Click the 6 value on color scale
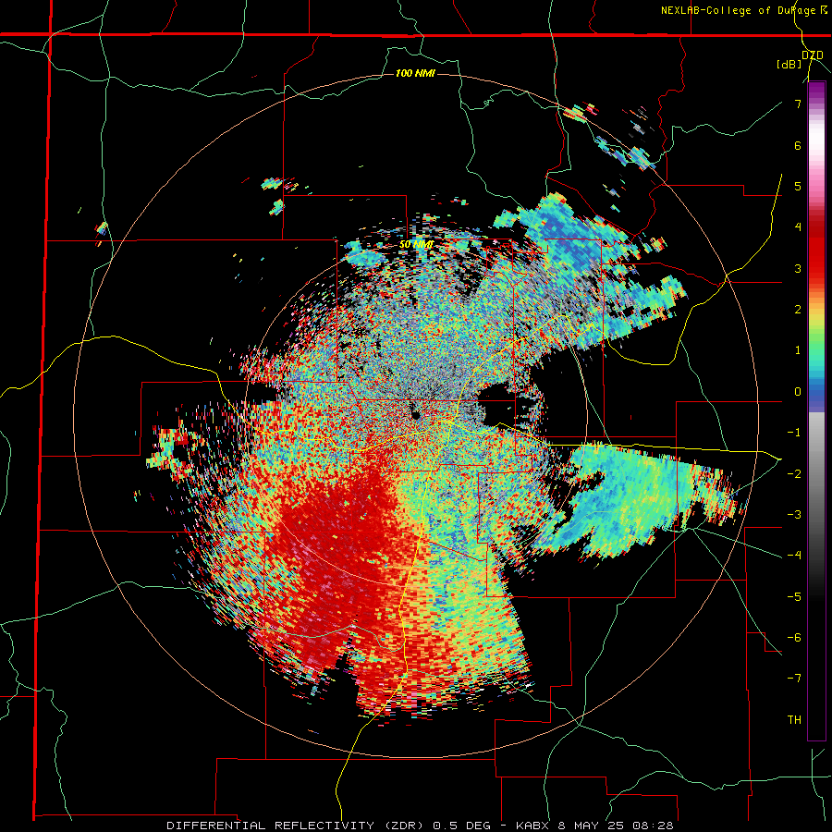 pos(798,145)
